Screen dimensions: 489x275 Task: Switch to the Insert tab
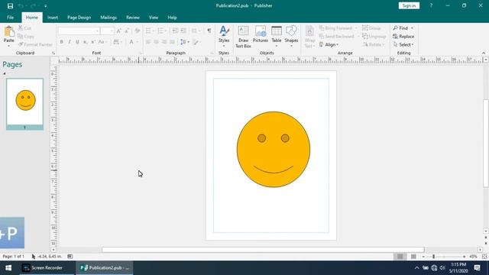pyautogui.click(x=53, y=18)
